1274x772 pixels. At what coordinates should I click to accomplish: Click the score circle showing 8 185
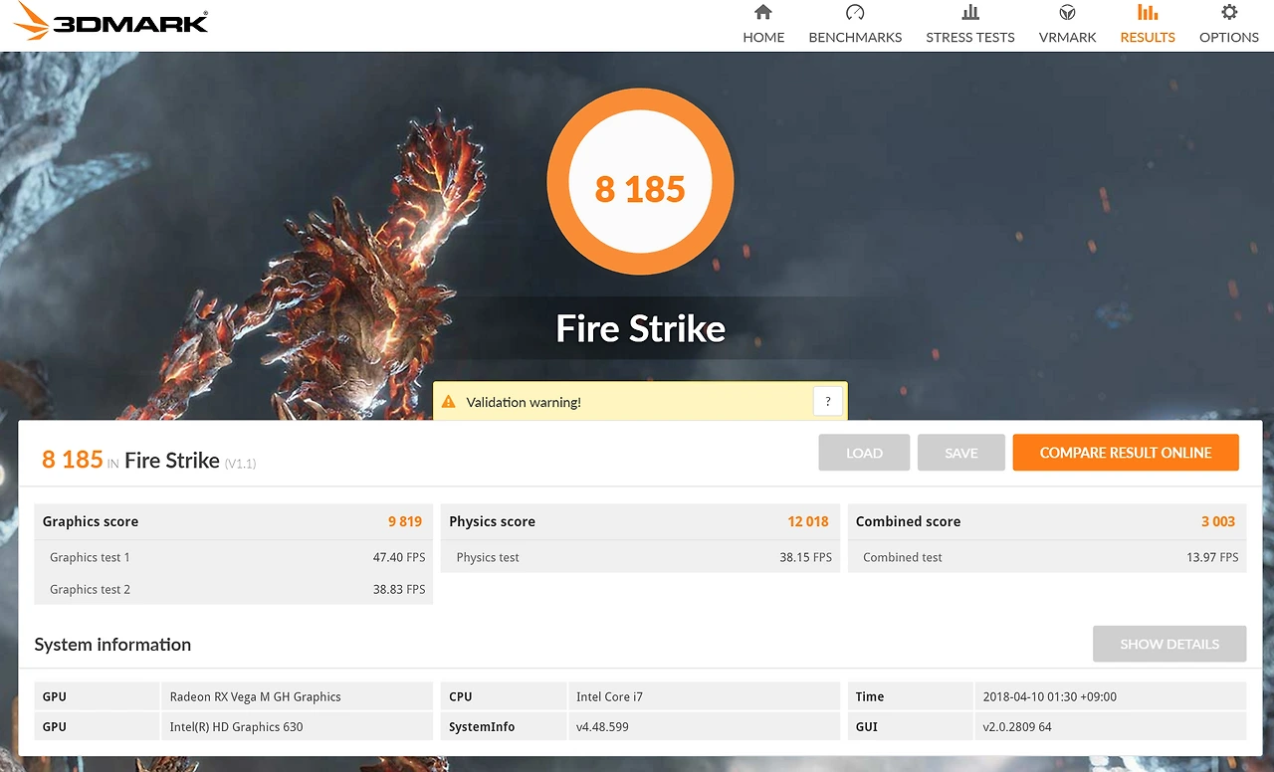(640, 182)
